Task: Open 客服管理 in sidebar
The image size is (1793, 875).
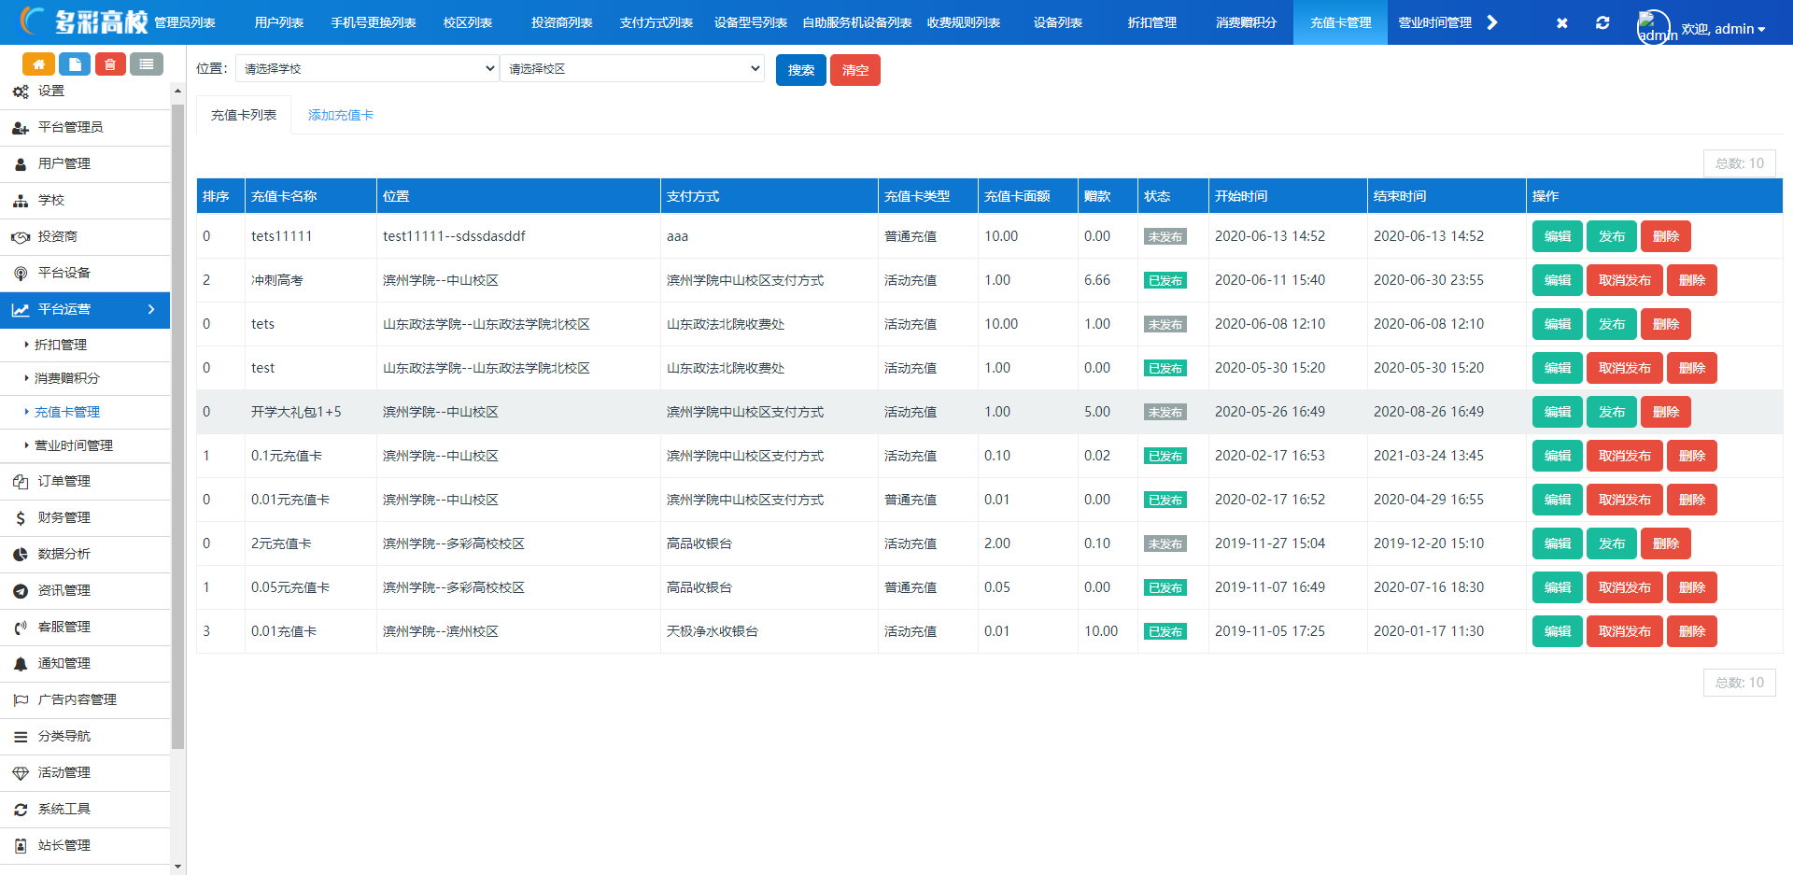Action: [85, 627]
